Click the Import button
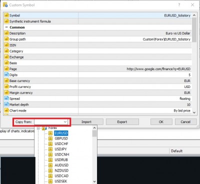 tap(86, 122)
